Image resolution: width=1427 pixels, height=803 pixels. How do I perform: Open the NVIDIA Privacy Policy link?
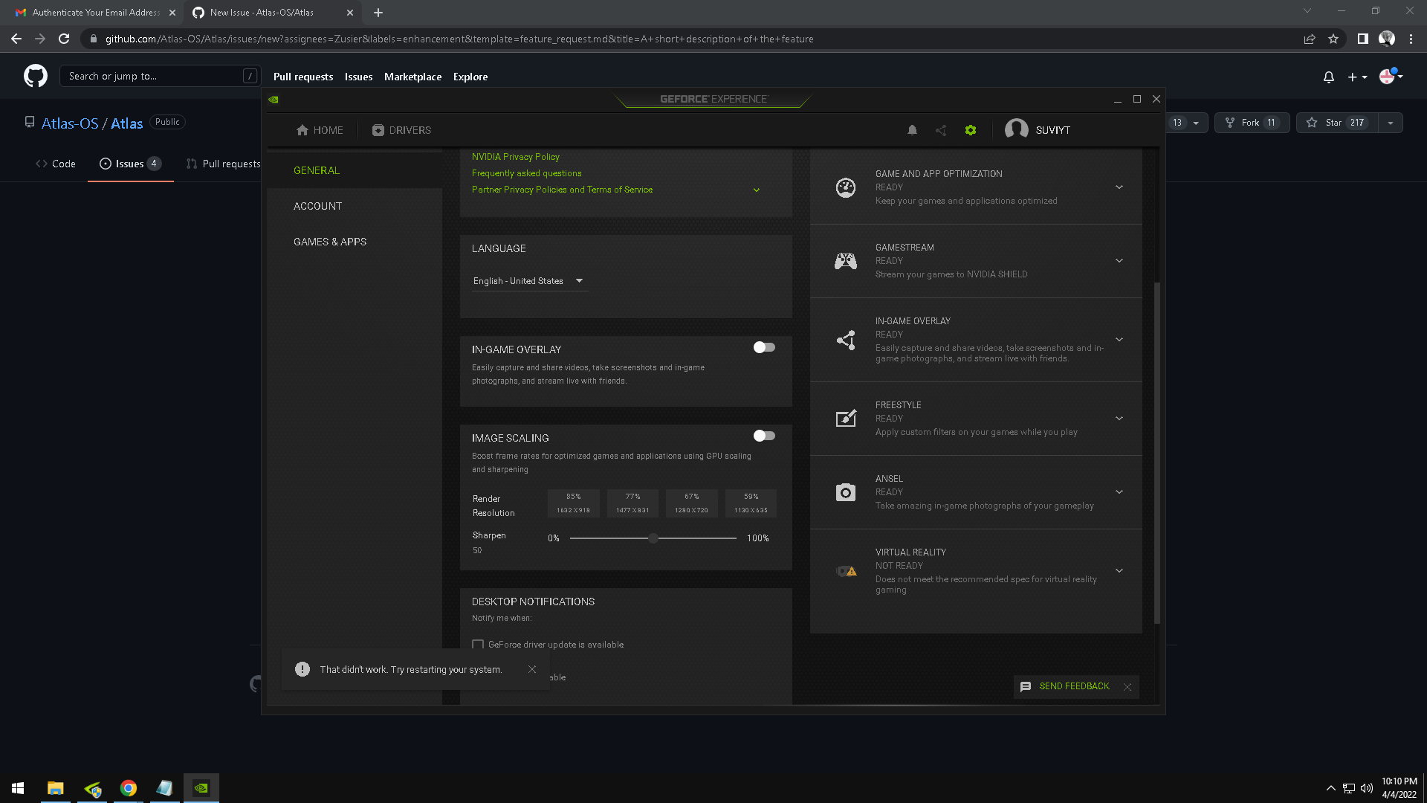(x=515, y=157)
